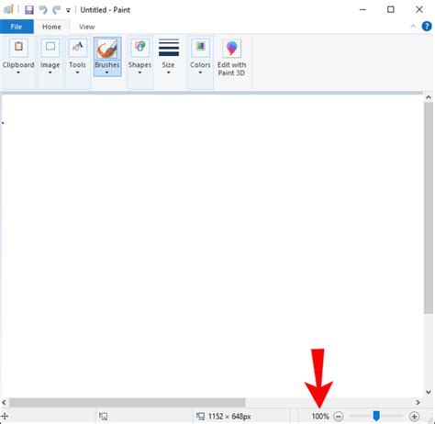Click the cursor position icon in status bar
This screenshot has height=424, width=435.
6,416
